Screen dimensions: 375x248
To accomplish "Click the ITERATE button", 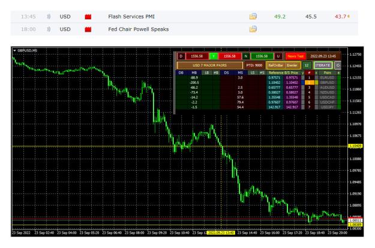I will pyautogui.click(x=322, y=65).
